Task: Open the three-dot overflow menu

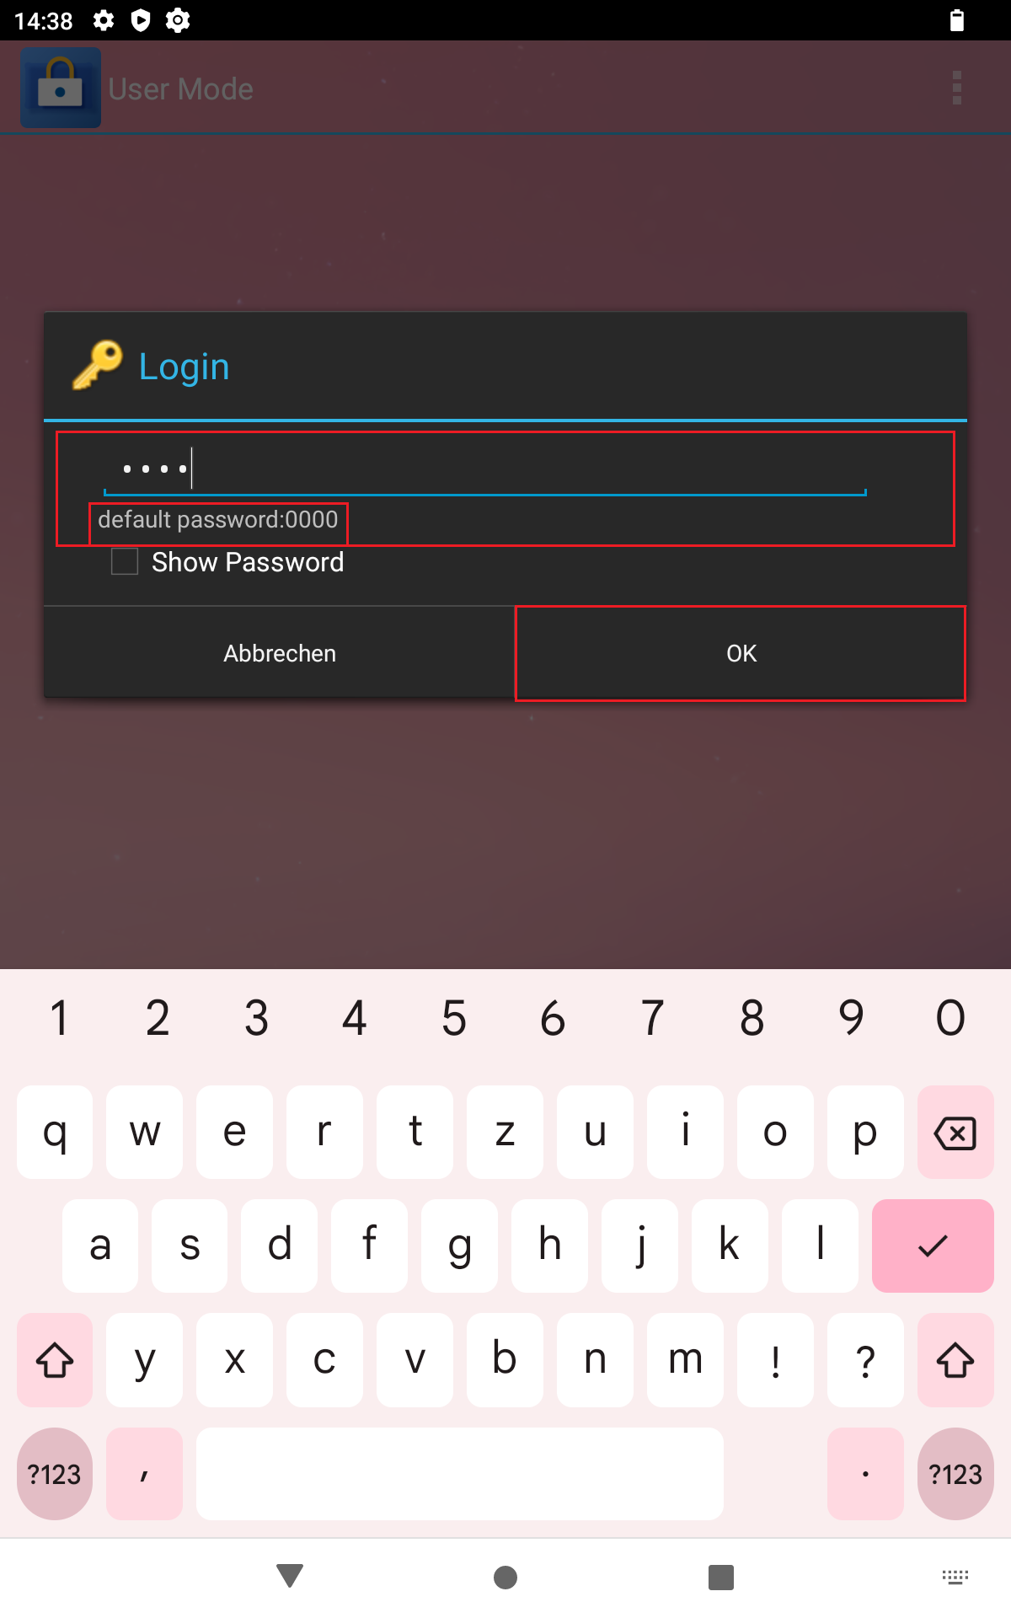Action: tap(956, 88)
